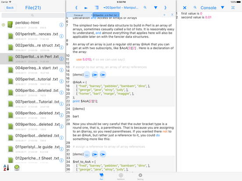Show info for 006perlbo...deleted .txt
242x181 pixels.
click(x=61, y=93)
